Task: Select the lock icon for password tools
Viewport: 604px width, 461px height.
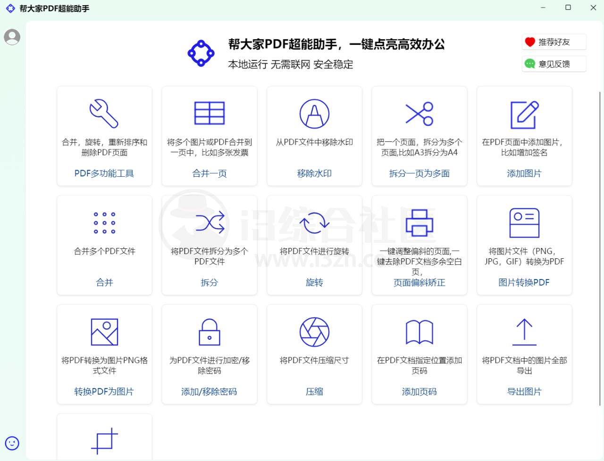Action: 209,331
